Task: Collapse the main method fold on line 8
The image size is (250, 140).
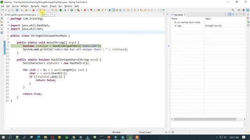Action: click(x=9, y=42)
